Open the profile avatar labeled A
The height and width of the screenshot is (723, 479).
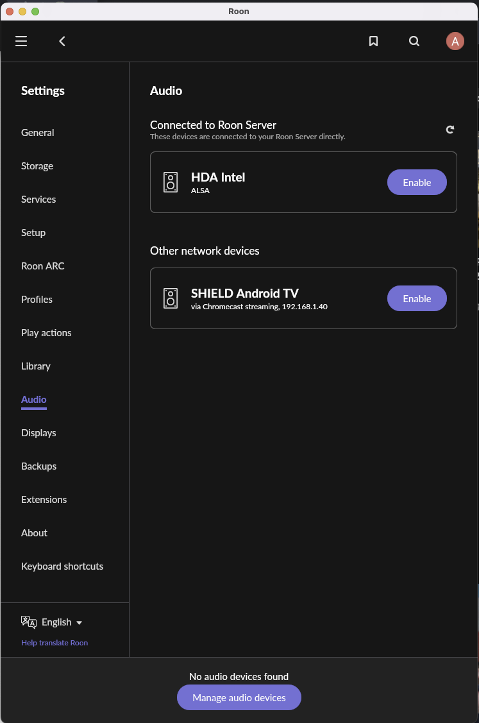click(455, 41)
